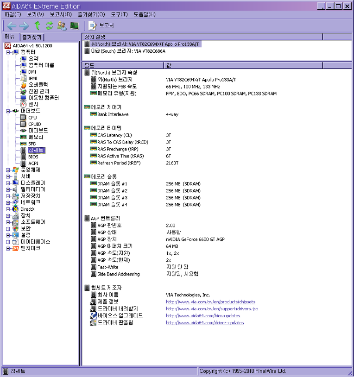
Task: Collapse the 머더보드 tree node
Action: (x=8, y=111)
